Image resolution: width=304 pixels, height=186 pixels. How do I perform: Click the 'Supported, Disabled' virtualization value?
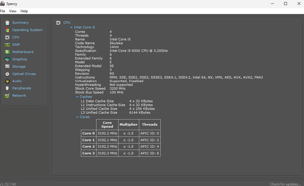point(126,81)
